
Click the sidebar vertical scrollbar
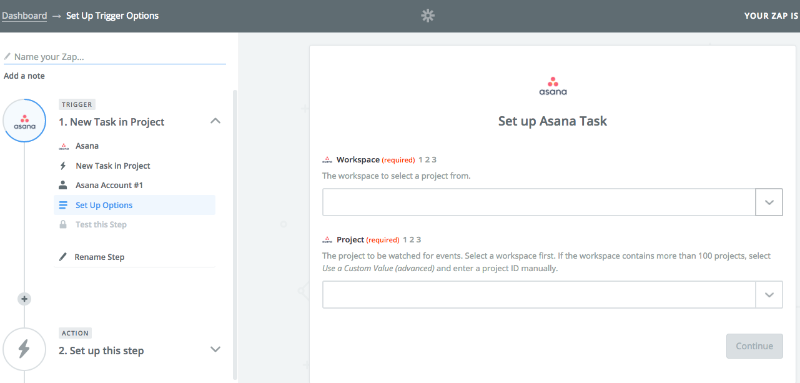pos(235,234)
